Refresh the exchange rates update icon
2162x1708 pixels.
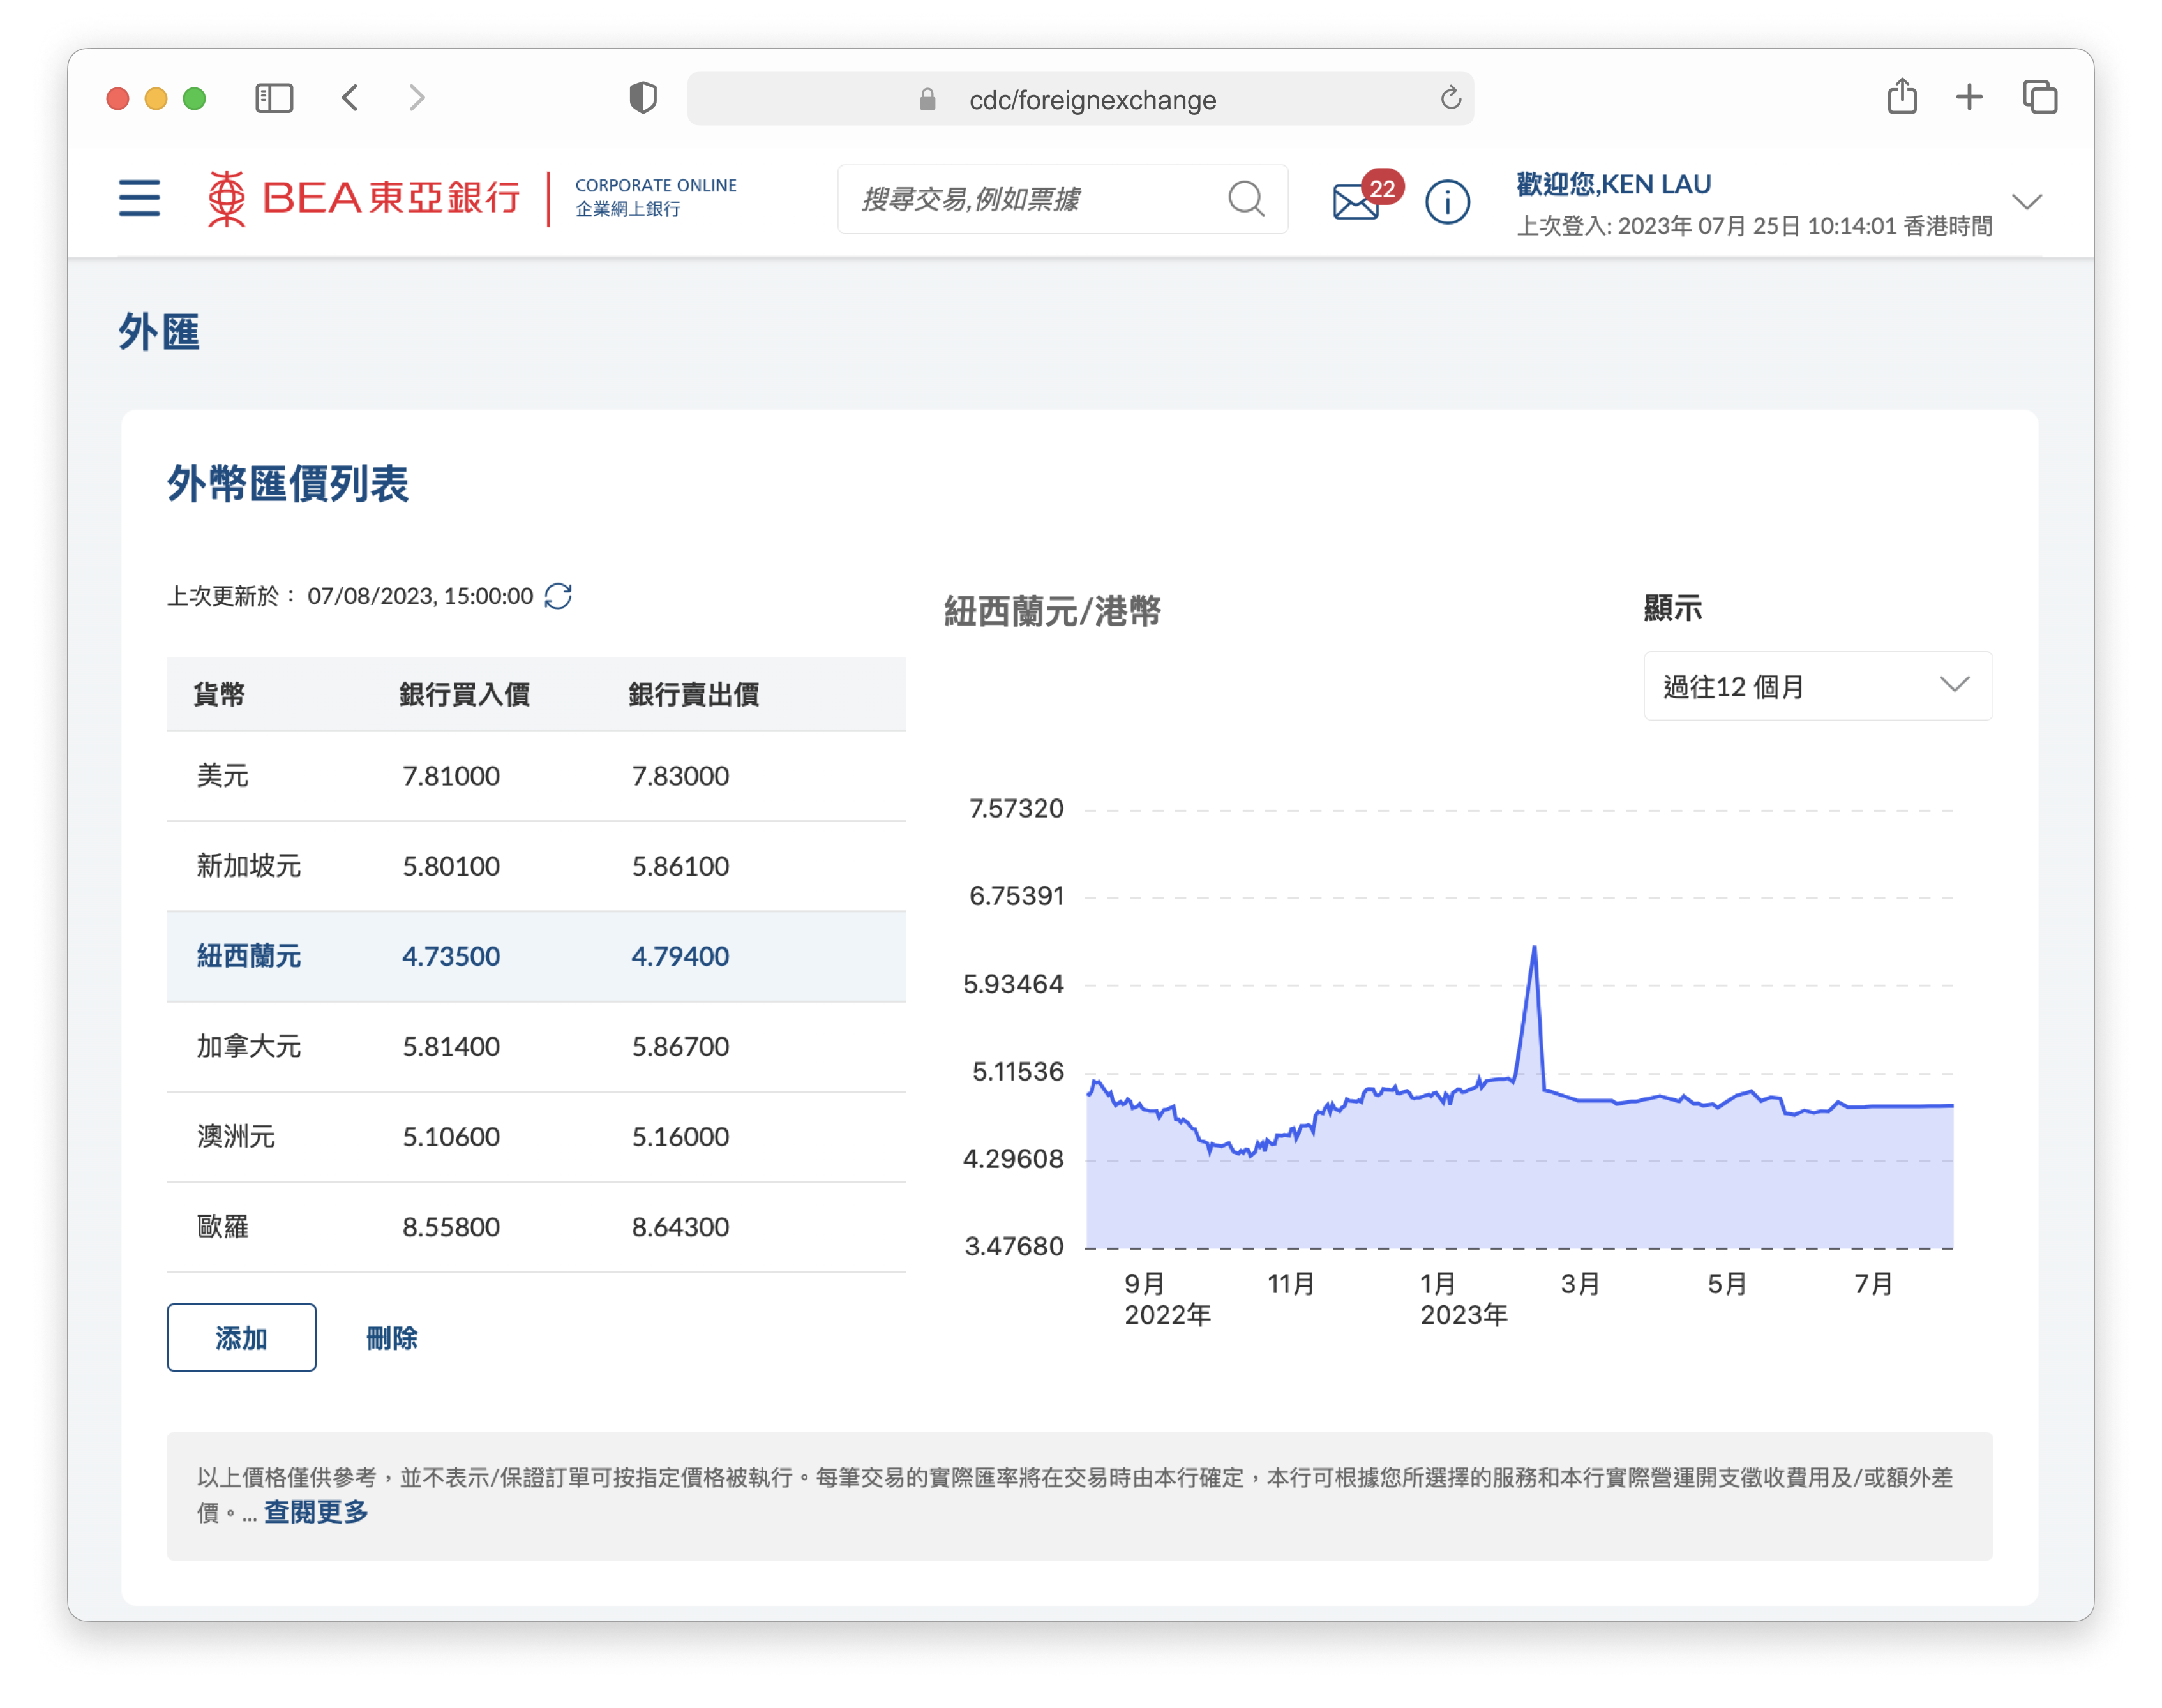coord(558,596)
